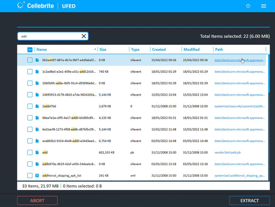Click the file icon for 2add47b6

pos(37,106)
